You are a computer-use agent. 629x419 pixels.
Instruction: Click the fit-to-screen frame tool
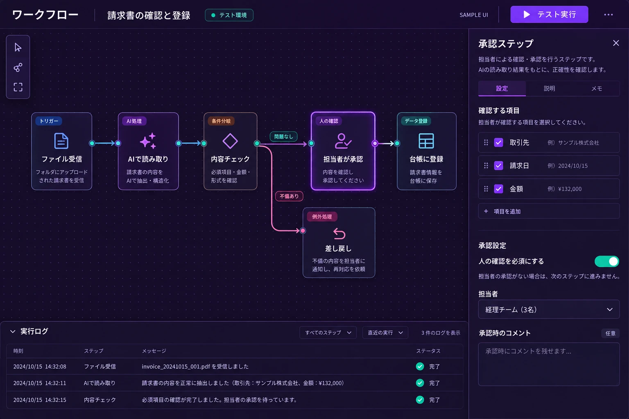18,87
